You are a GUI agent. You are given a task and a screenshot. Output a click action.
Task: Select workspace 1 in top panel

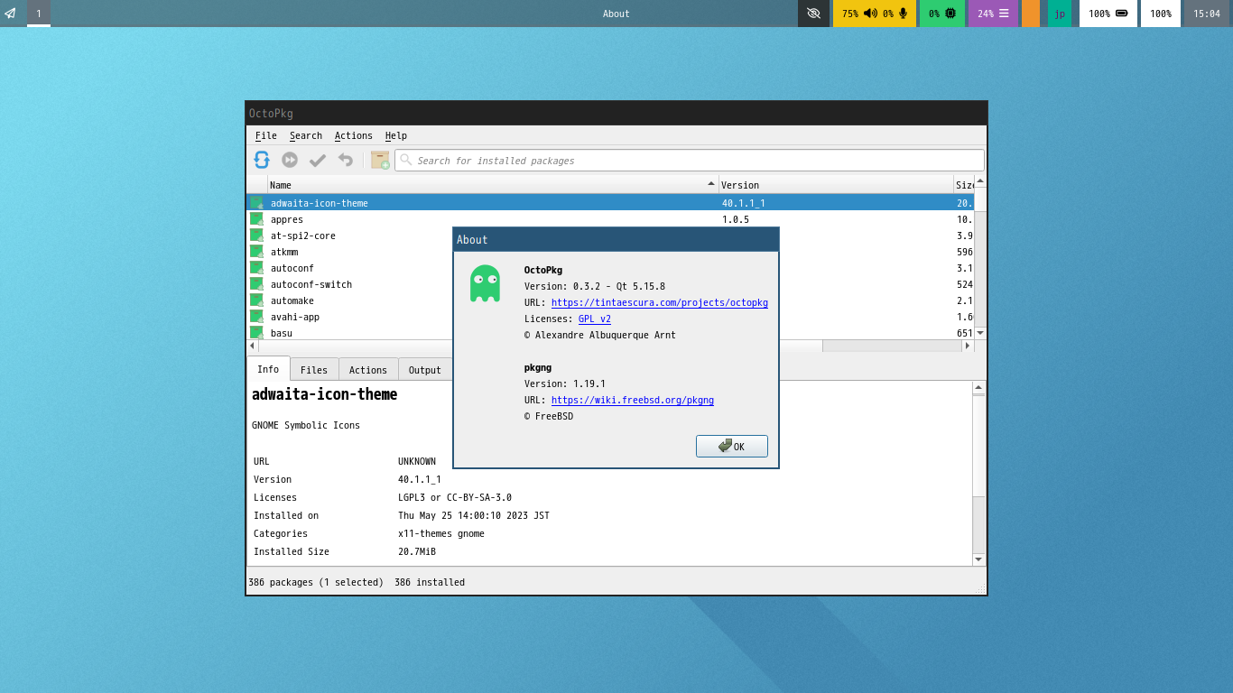tap(39, 14)
